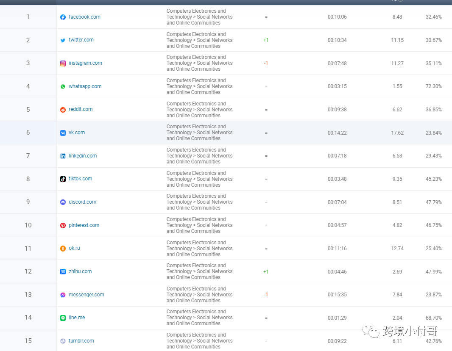Viewport: 452px width, 351px height.
Task: Click the Reddit alien icon
Action: (63, 110)
